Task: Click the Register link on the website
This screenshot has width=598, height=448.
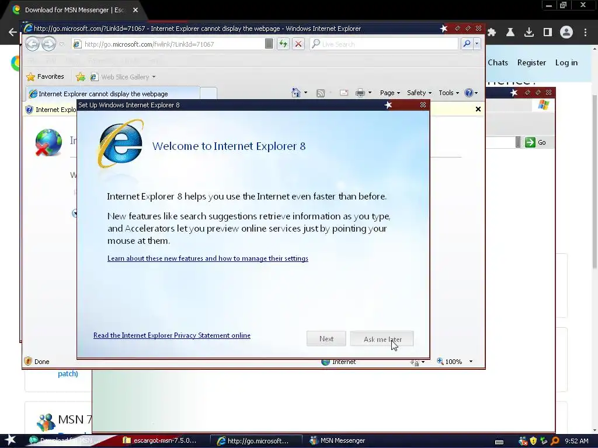Action: tap(531, 62)
